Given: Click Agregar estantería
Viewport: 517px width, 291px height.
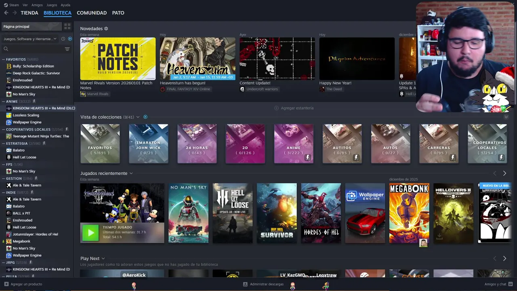Looking at the screenshot, I should tap(294, 108).
